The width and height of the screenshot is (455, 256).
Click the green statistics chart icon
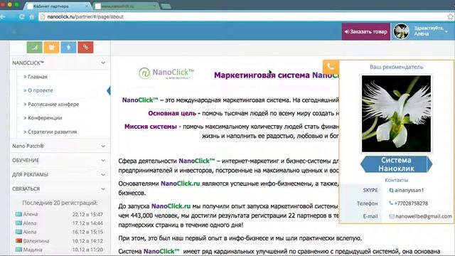point(35,48)
